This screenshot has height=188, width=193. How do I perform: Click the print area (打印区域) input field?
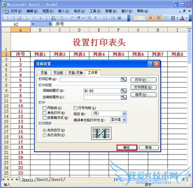(x=90, y=80)
